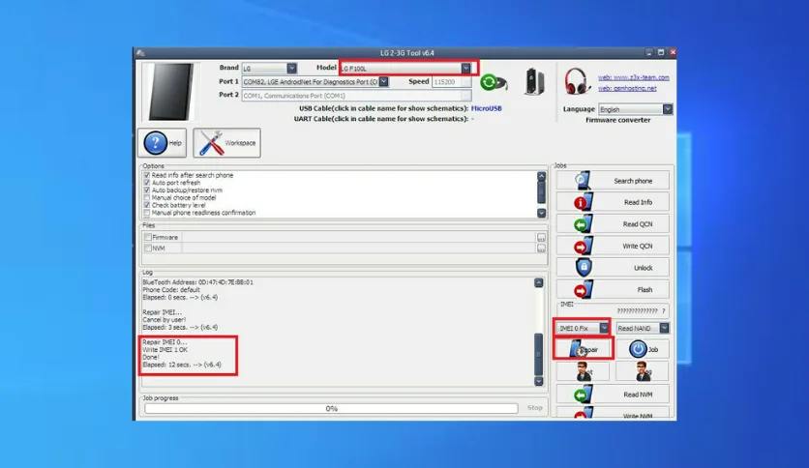The width and height of the screenshot is (809, 468).
Task: Click the 'Phone Code: default' log line
Action: (170, 290)
